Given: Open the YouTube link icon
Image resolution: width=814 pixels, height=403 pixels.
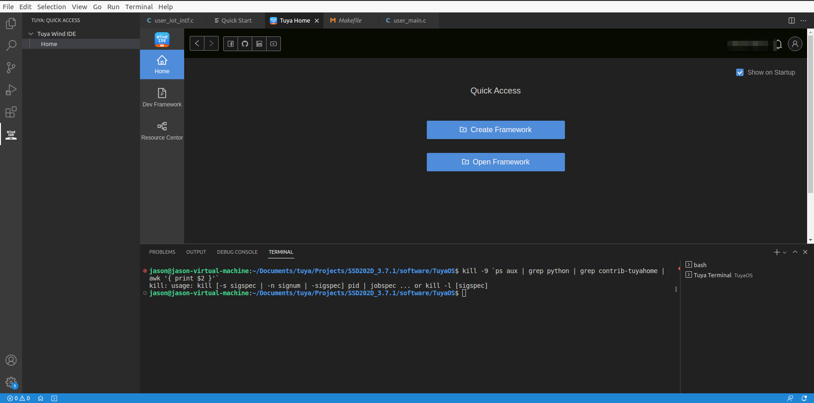Looking at the screenshot, I should coord(273,44).
